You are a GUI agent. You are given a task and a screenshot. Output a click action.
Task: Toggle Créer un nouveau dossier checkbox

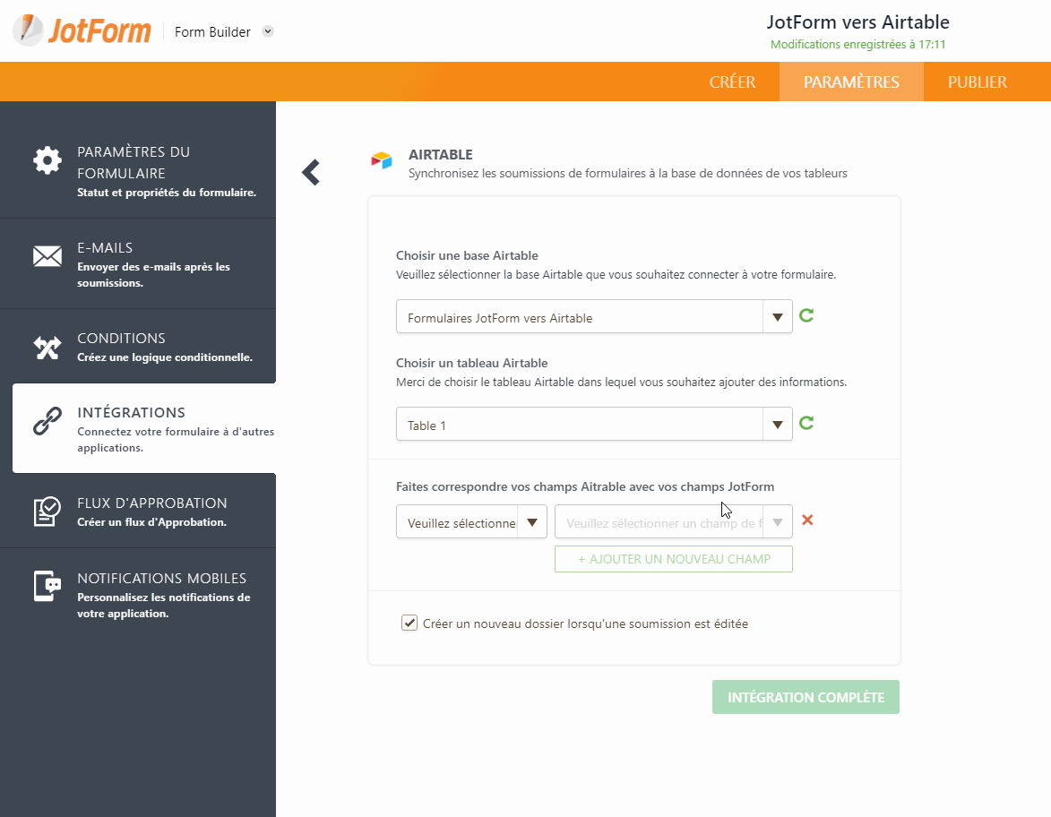point(409,623)
